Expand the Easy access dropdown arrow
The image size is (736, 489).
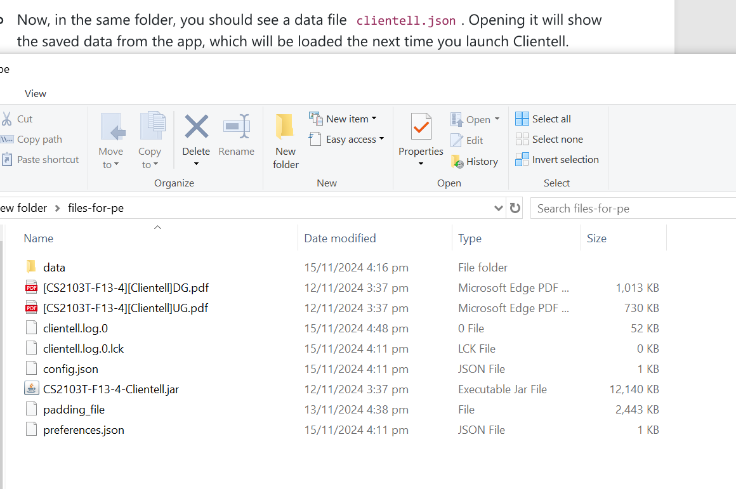(x=381, y=138)
